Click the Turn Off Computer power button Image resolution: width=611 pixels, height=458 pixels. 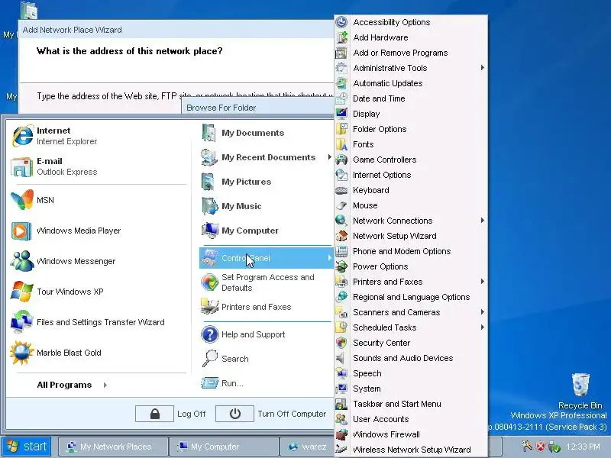tap(234, 414)
